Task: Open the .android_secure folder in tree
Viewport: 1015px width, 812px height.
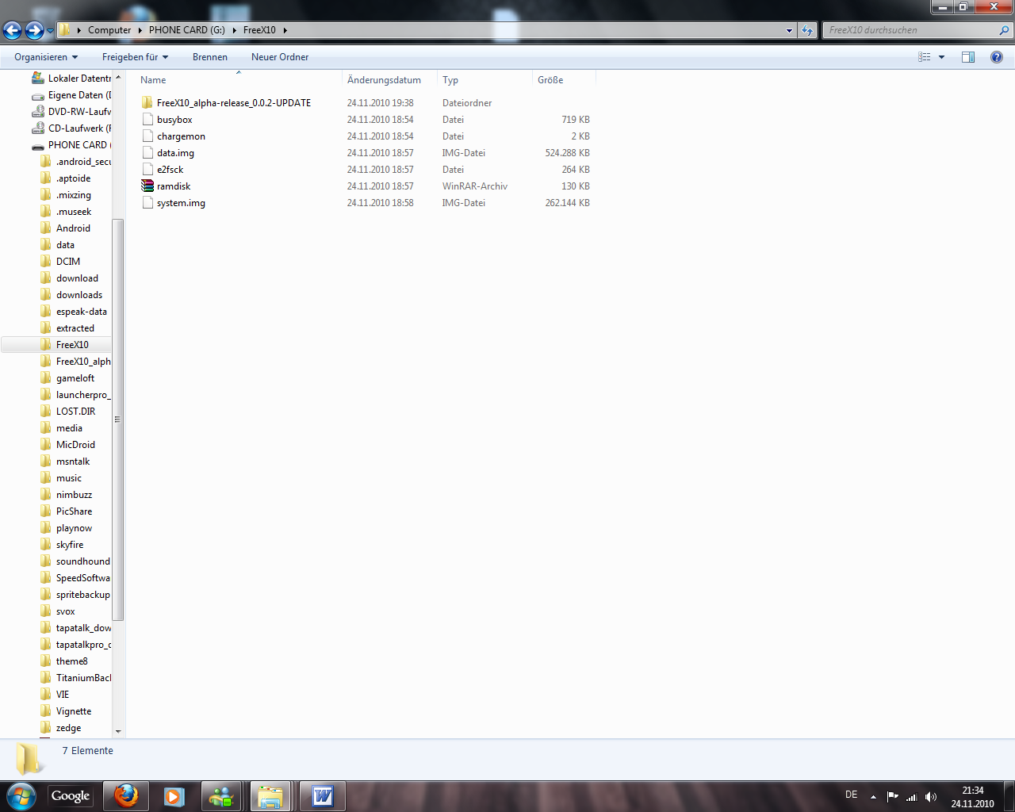Action: 75,162
